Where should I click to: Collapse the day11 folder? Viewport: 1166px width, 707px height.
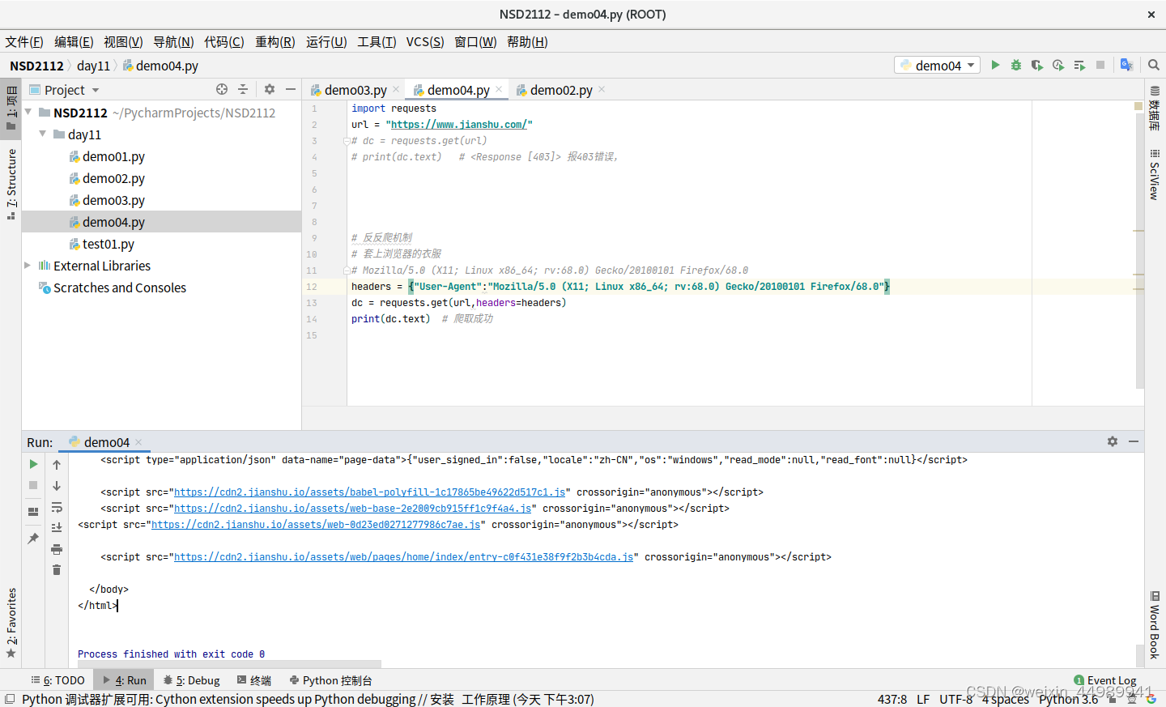tap(43, 134)
